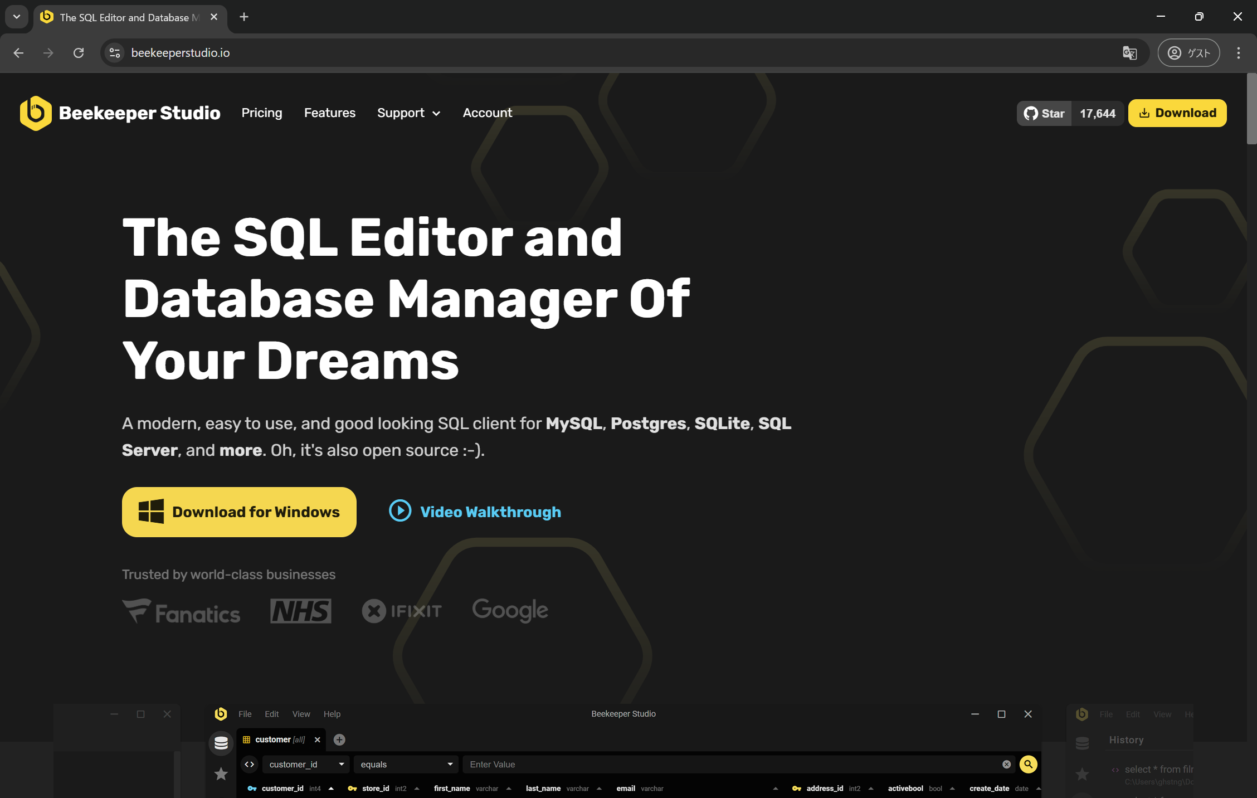Open the guest profile button
This screenshot has height=798, width=1257.
click(x=1188, y=53)
